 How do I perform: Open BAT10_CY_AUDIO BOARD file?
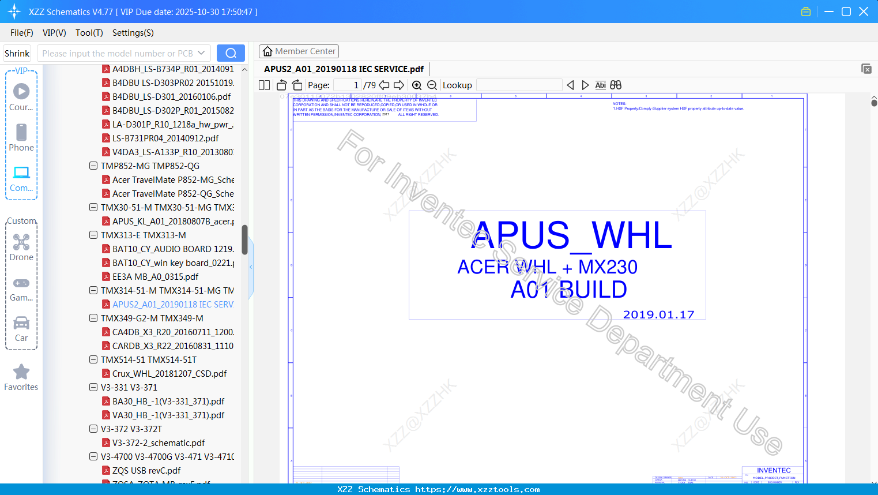coord(168,249)
